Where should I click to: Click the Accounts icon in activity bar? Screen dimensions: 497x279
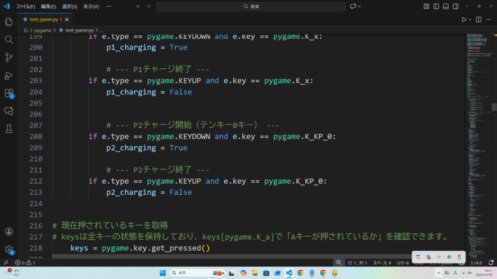[9, 232]
